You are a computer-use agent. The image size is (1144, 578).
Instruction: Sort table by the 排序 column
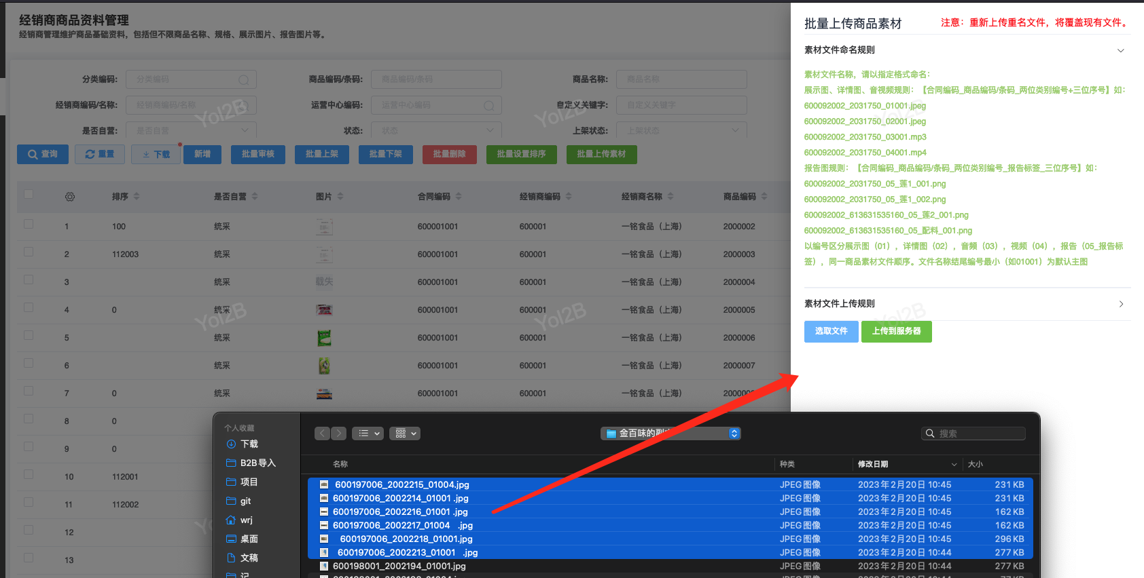tap(137, 196)
